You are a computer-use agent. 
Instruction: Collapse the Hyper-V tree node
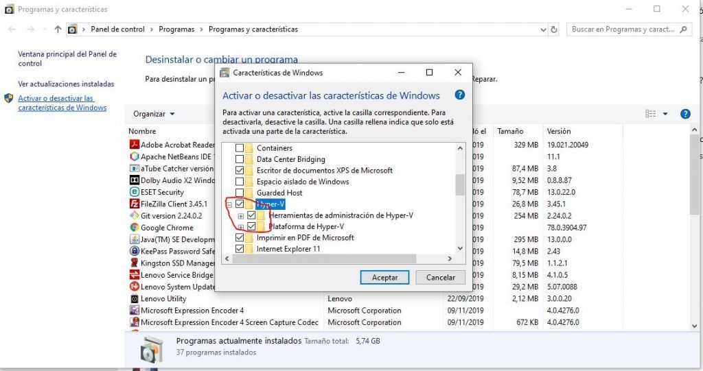pyautogui.click(x=229, y=204)
